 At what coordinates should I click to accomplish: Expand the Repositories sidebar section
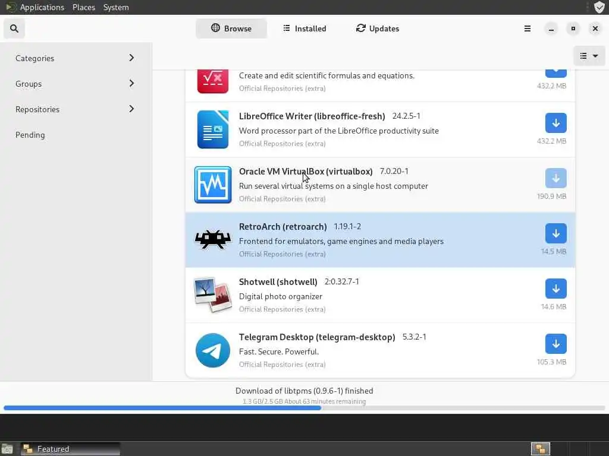76,109
